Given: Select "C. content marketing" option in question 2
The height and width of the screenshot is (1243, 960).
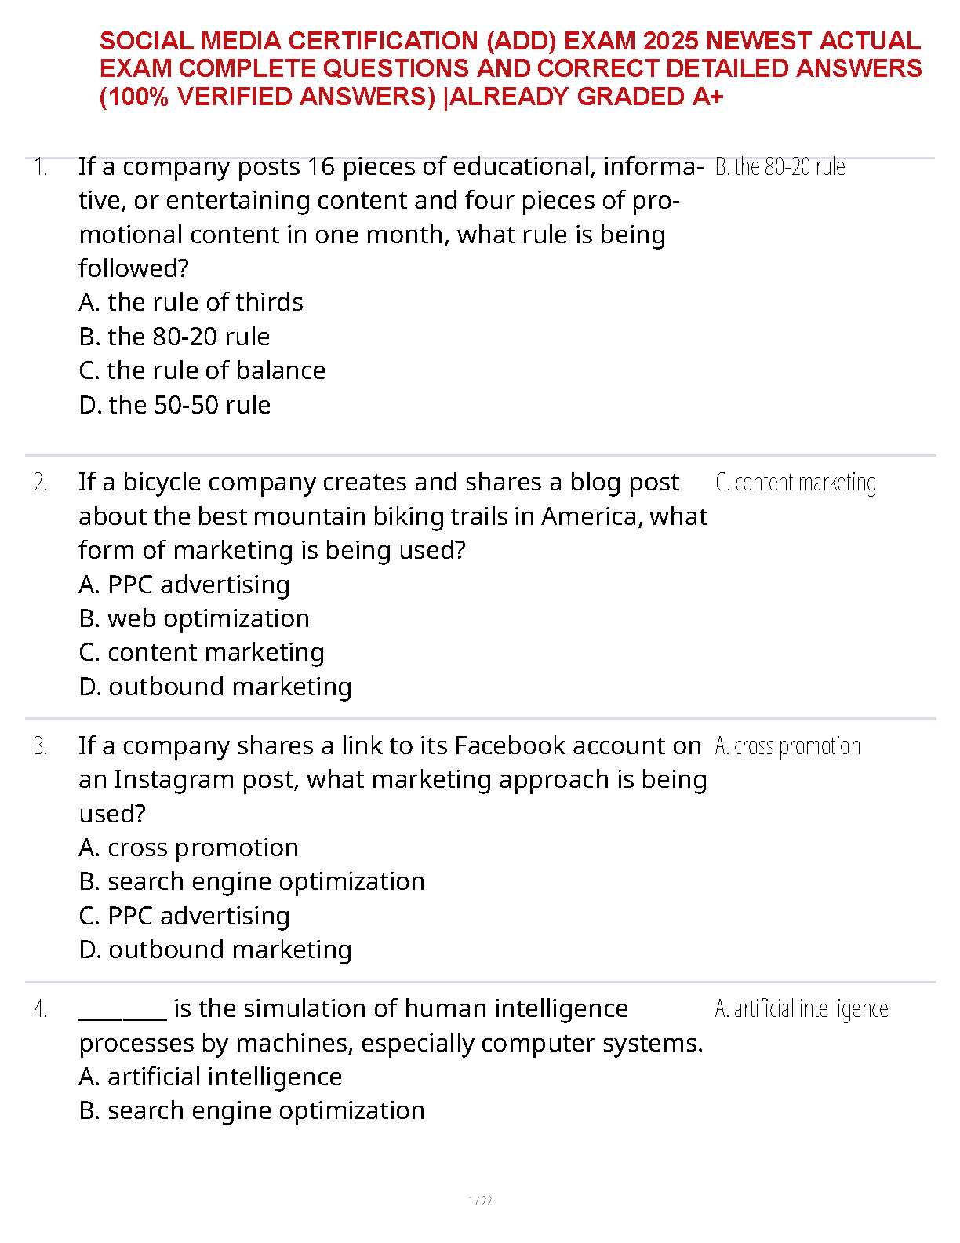Looking at the screenshot, I should 202,652.
